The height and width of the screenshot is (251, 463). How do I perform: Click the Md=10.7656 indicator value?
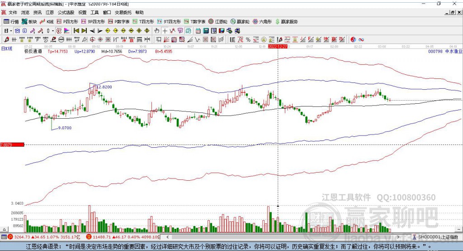112,51
